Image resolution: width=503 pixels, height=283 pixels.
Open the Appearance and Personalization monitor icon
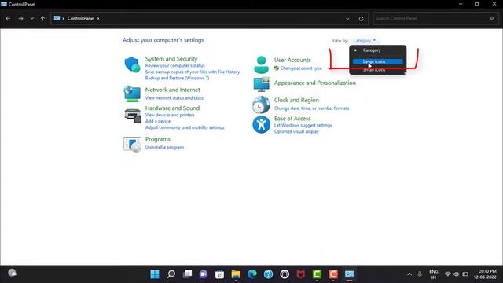[x=262, y=84]
